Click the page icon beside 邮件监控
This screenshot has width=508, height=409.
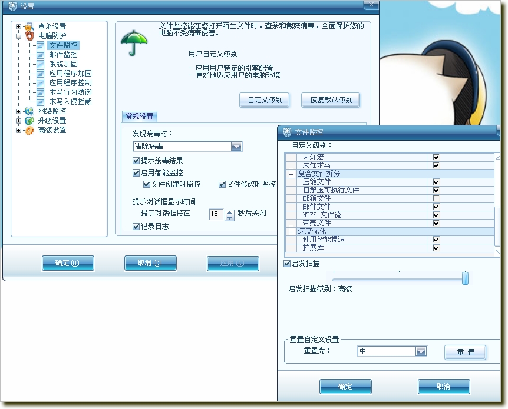41,55
